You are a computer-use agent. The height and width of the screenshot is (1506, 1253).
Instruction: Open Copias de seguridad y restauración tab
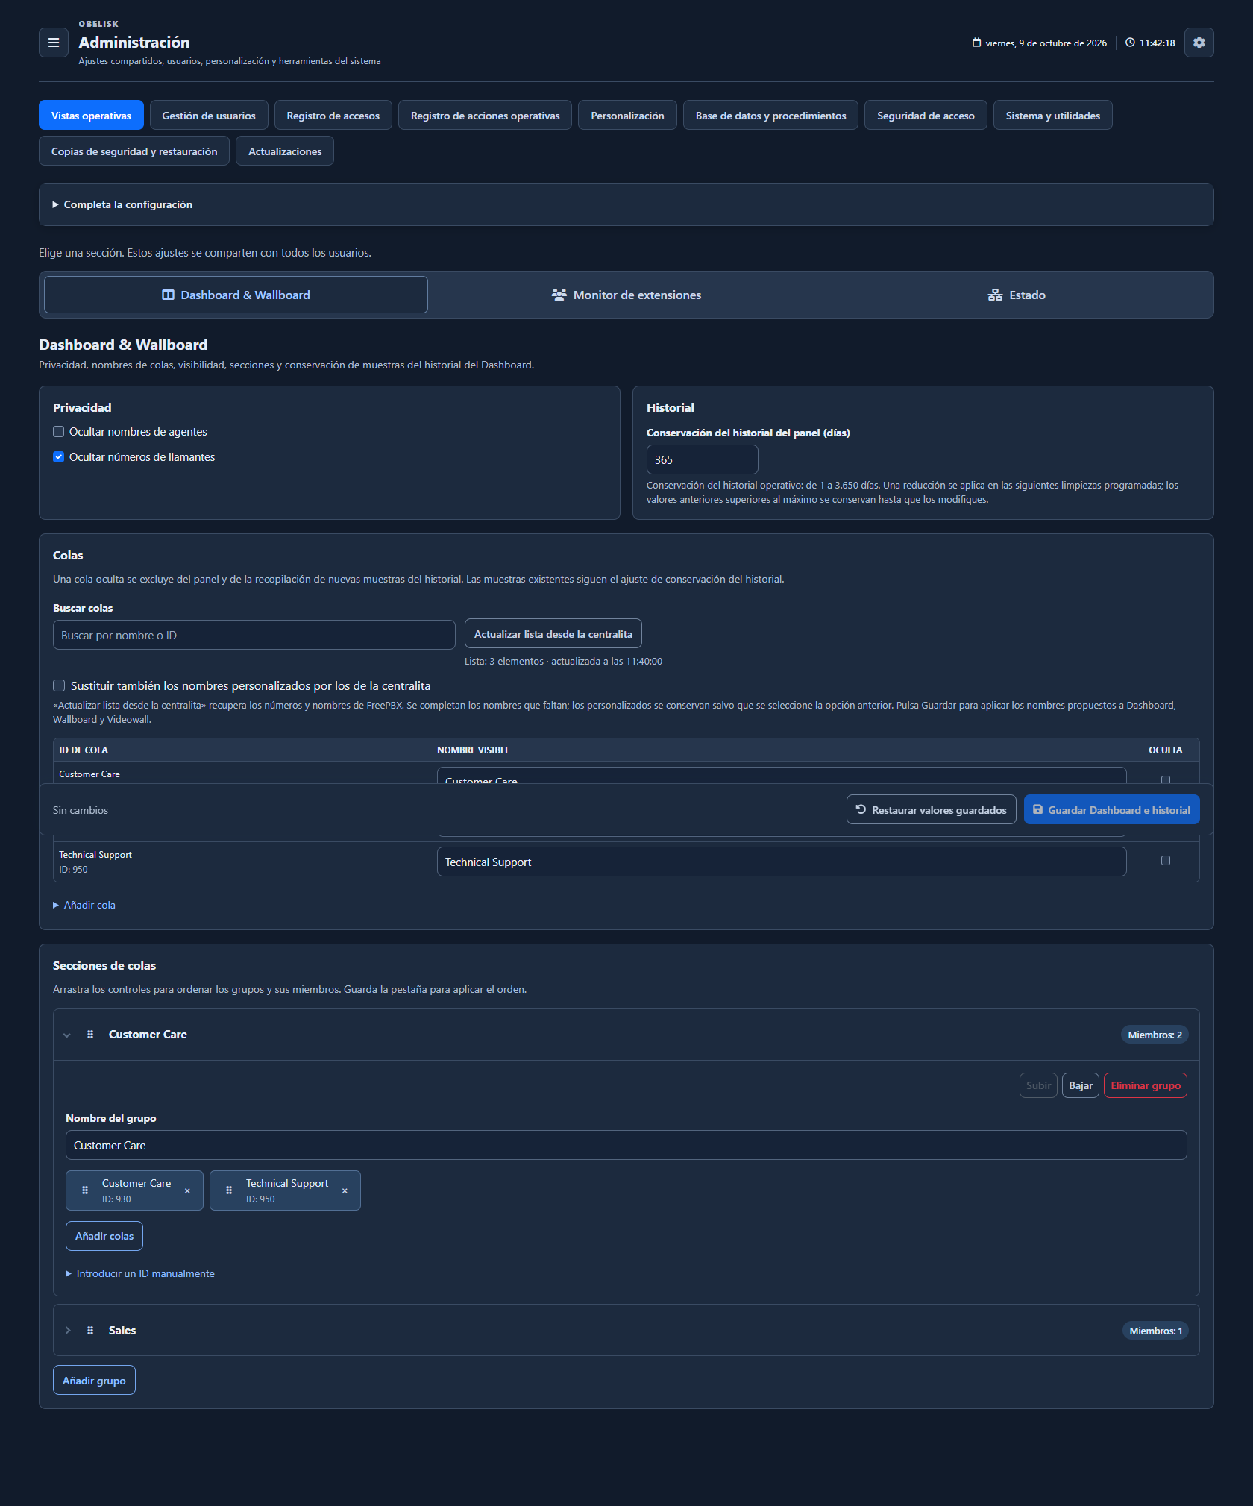coord(134,151)
